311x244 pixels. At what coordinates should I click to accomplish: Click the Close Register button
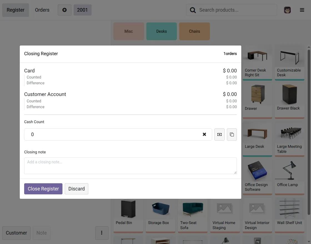pyautogui.click(x=43, y=189)
